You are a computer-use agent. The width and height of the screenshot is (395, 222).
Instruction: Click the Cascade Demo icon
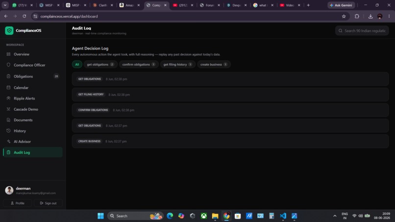[8, 109]
